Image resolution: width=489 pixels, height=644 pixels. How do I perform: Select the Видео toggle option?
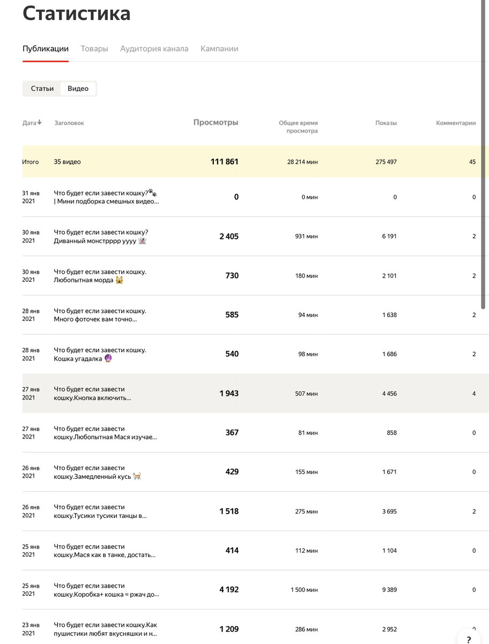(78, 89)
